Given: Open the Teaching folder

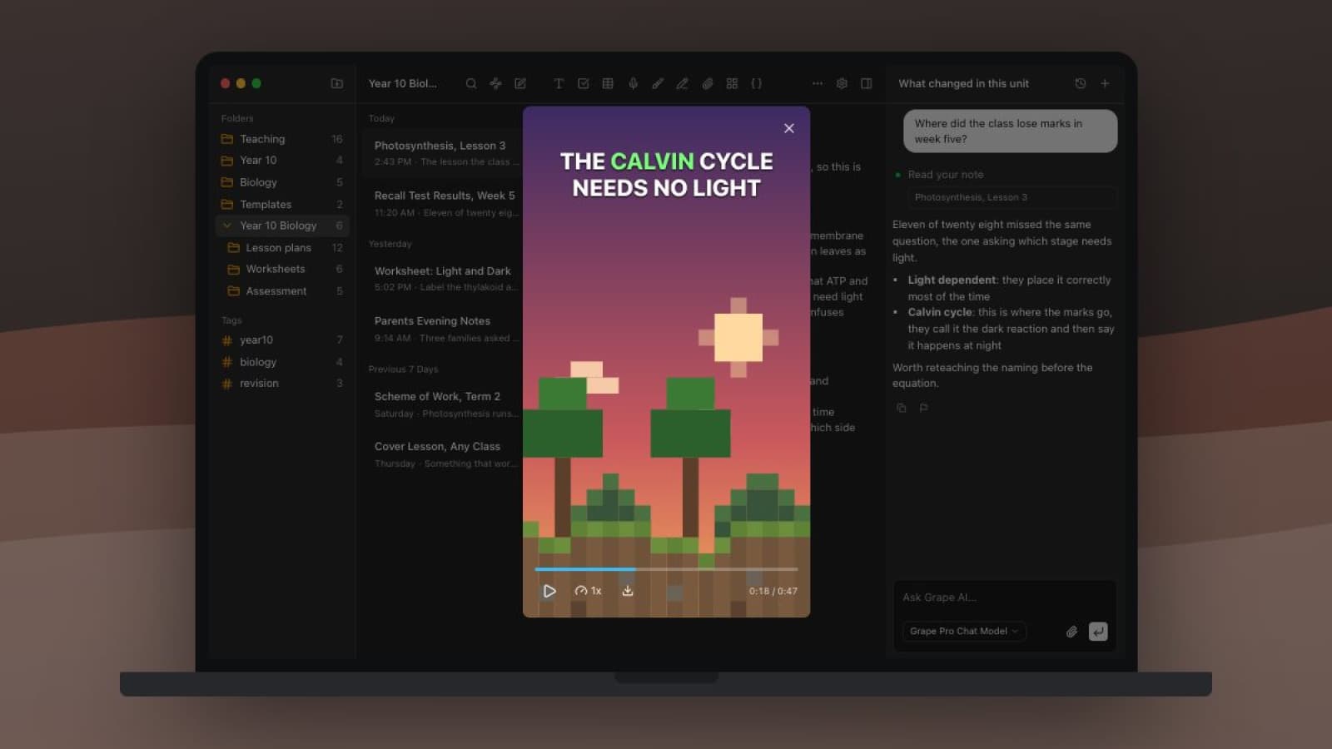Looking at the screenshot, I should click(282, 139).
